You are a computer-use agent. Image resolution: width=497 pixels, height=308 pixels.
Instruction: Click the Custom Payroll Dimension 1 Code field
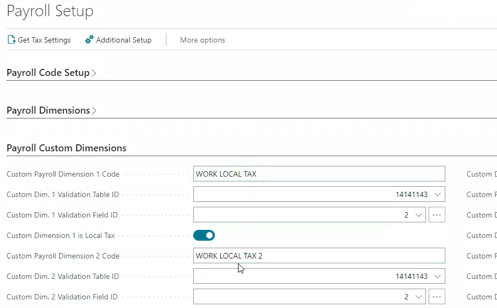click(x=319, y=174)
